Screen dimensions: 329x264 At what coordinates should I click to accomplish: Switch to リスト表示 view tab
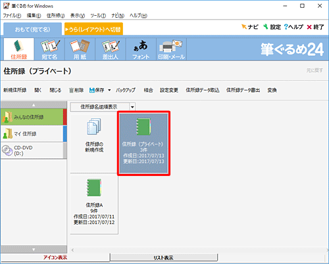coord(163,257)
